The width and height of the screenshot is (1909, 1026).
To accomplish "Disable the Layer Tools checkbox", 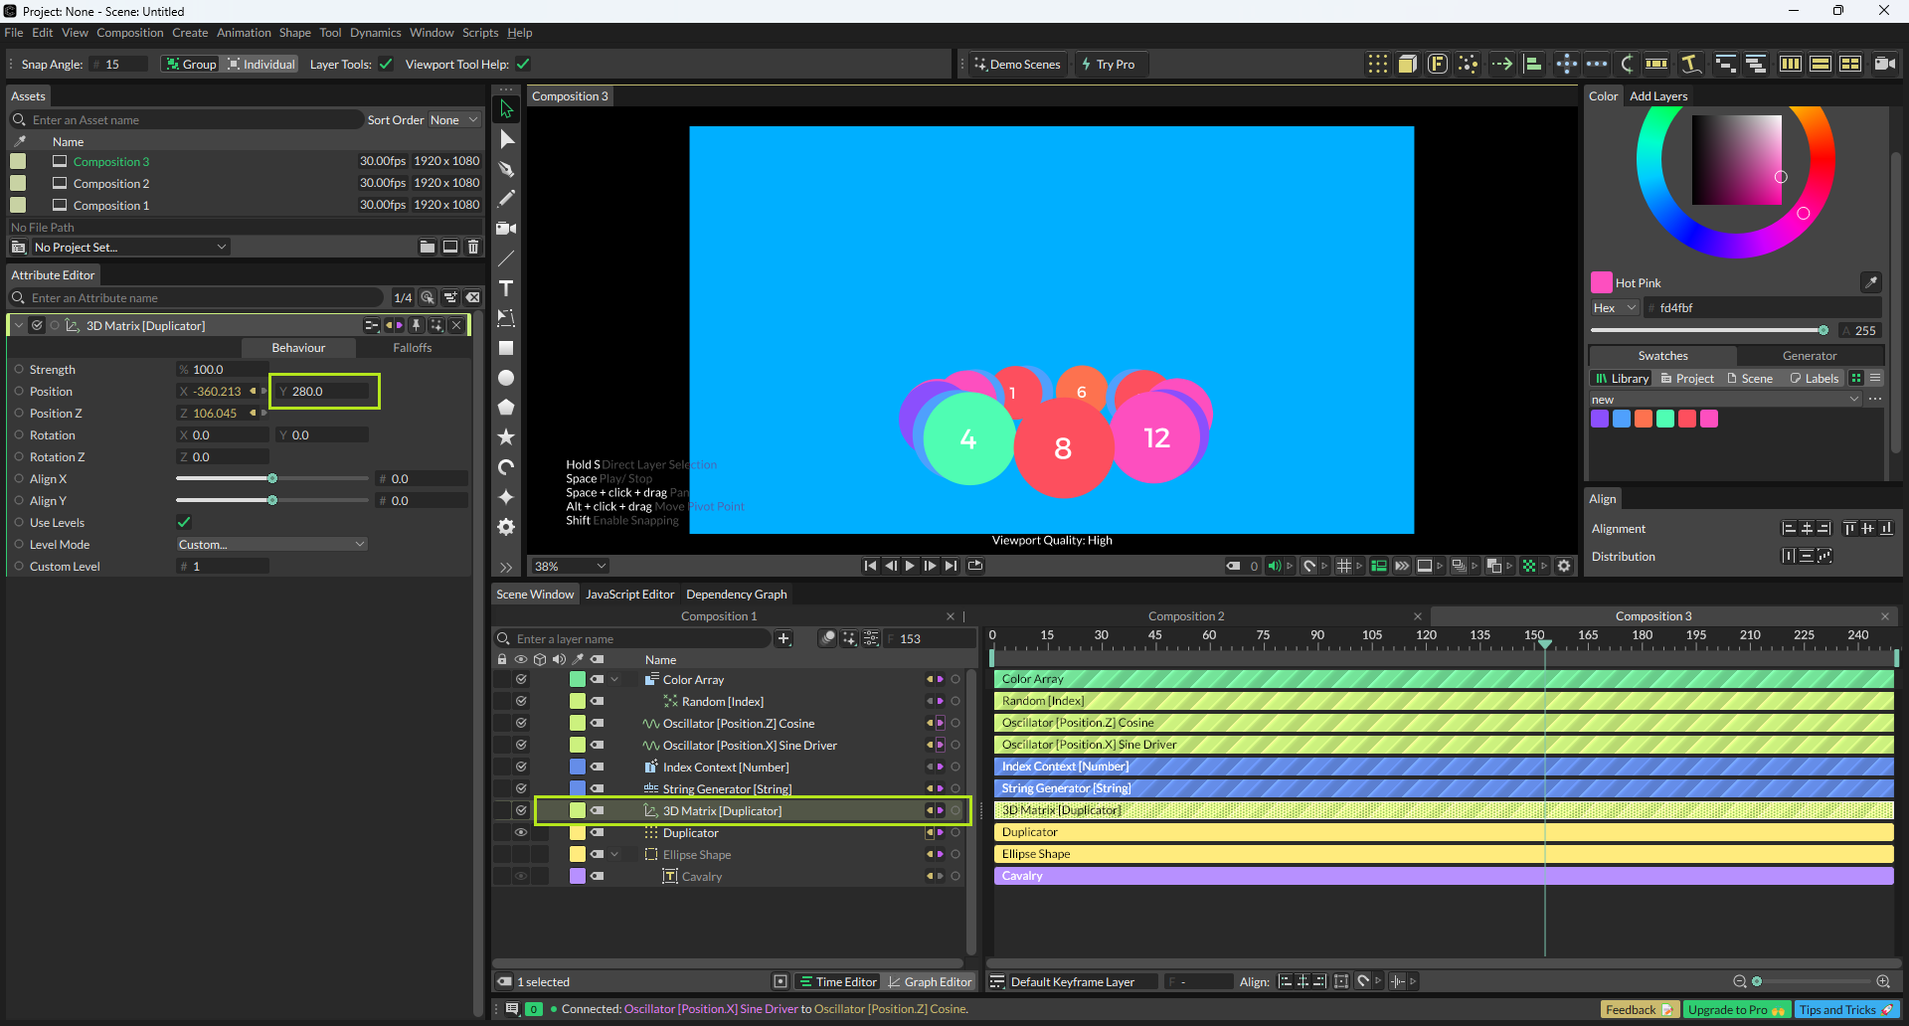I will (x=386, y=65).
